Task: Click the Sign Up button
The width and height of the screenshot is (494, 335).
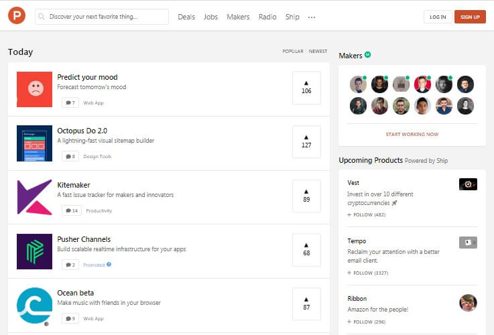Action: pyautogui.click(x=470, y=17)
